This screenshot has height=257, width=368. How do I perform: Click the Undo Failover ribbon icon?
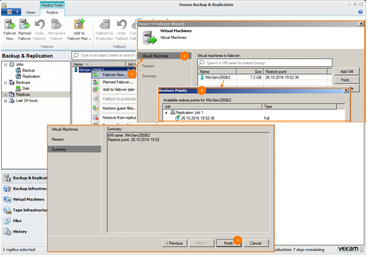[39, 25]
